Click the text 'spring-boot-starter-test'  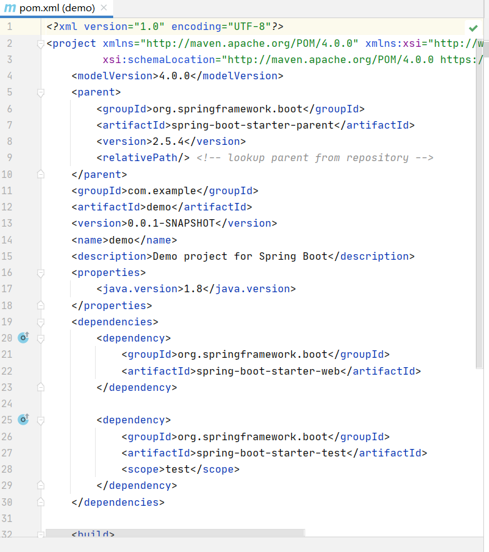271,452
